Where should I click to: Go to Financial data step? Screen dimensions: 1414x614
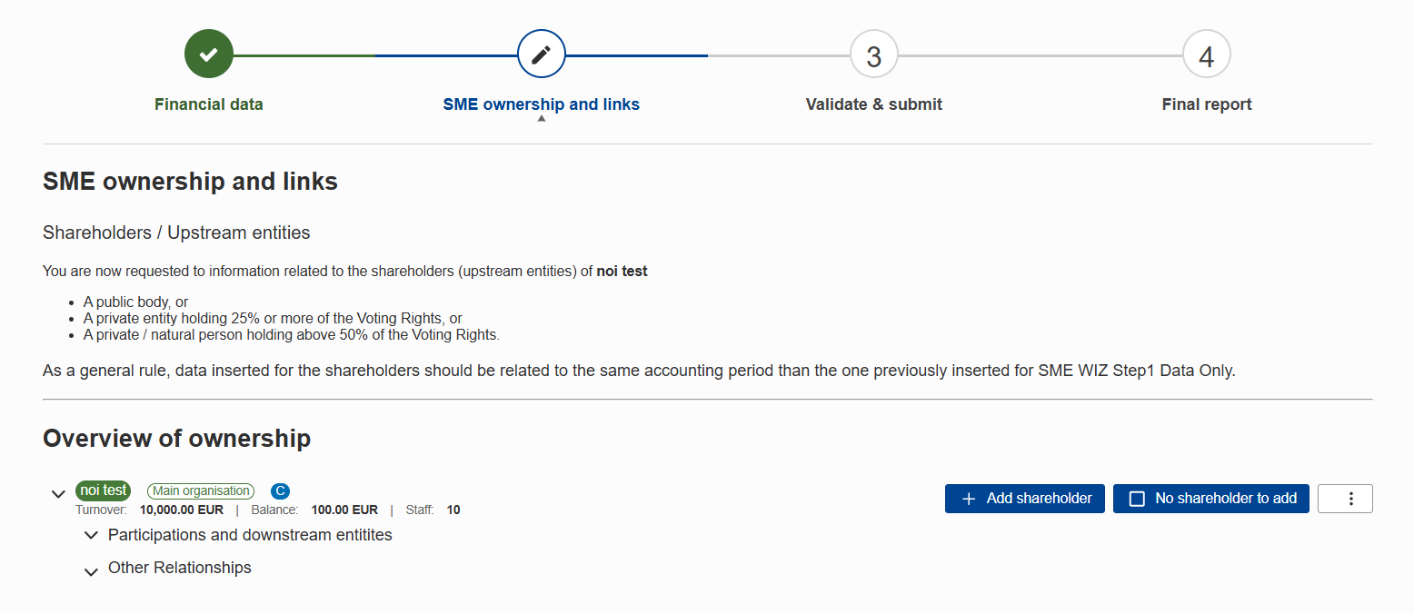(209, 104)
